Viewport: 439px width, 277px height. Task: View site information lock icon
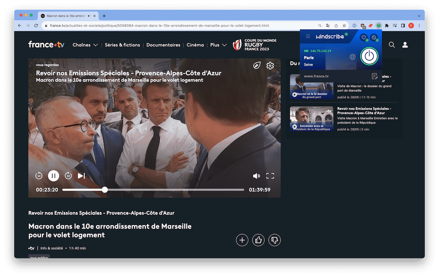click(x=45, y=26)
